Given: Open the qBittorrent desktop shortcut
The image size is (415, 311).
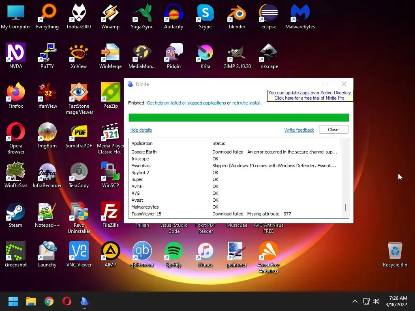Looking at the screenshot, I should (x=142, y=254).
